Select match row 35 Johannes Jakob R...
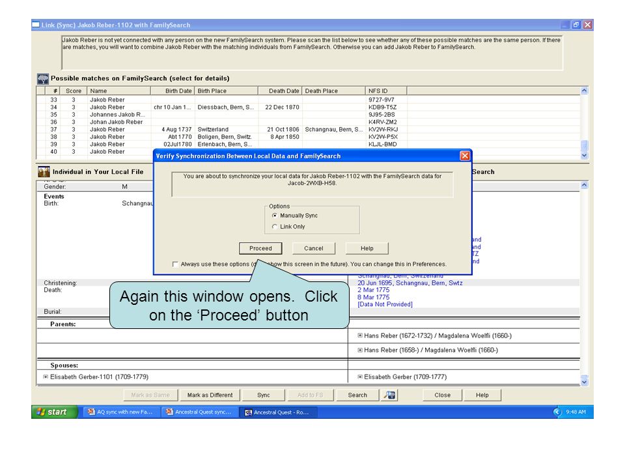Viewport: 625px width, 469px height. [308, 115]
